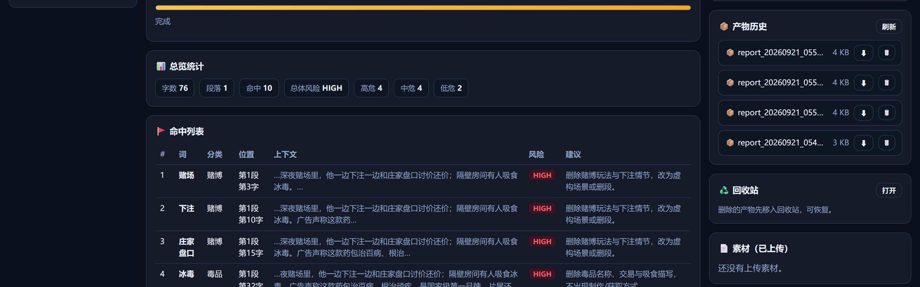
Task: Select the 赌场 hit word in row 1
Action: click(x=186, y=175)
